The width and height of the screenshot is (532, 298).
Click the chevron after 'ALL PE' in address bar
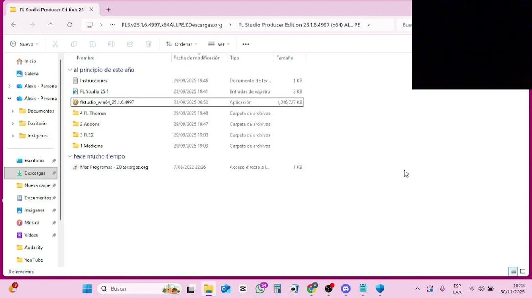[x=368, y=25]
